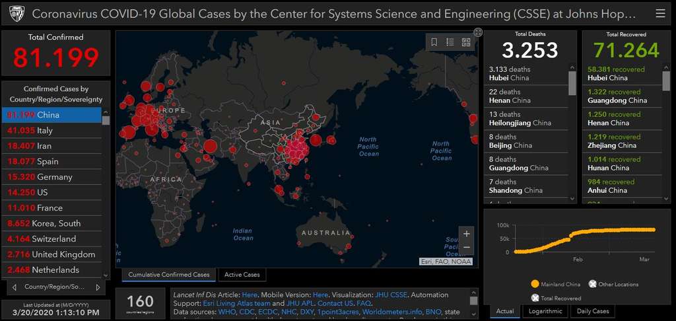Select Heilongjiang China 13 deaths entry

click(526, 119)
